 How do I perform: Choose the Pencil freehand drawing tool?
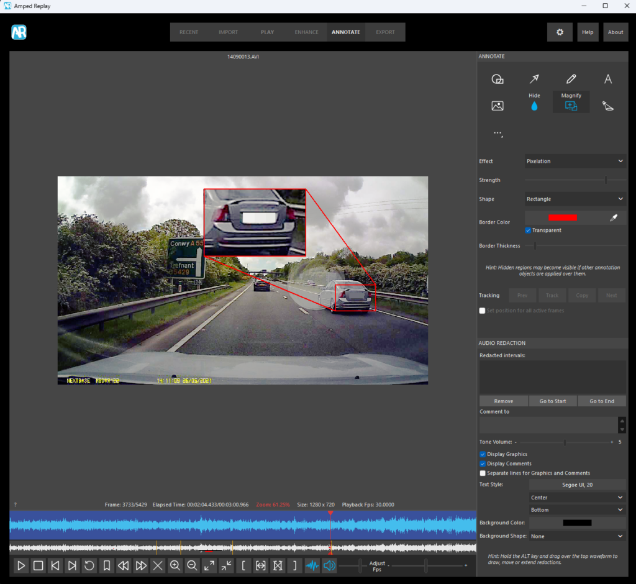[x=571, y=79]
